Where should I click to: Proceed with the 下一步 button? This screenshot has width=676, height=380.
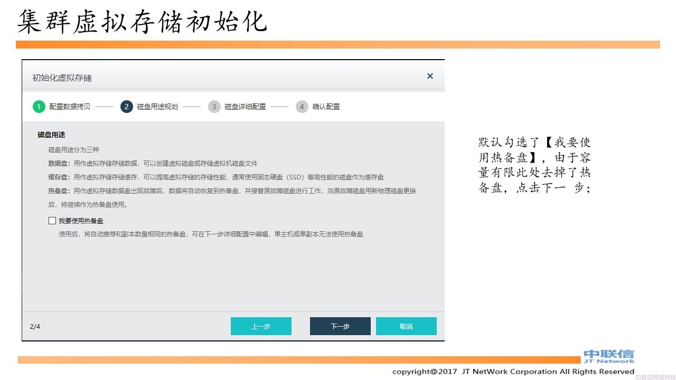point(340,326)
